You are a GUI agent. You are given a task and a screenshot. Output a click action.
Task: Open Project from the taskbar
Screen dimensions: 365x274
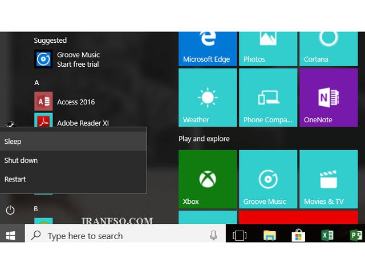[356, 235]
